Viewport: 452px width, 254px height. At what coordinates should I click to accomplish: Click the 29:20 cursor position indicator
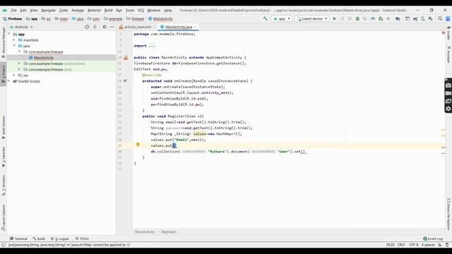[390, 245]
